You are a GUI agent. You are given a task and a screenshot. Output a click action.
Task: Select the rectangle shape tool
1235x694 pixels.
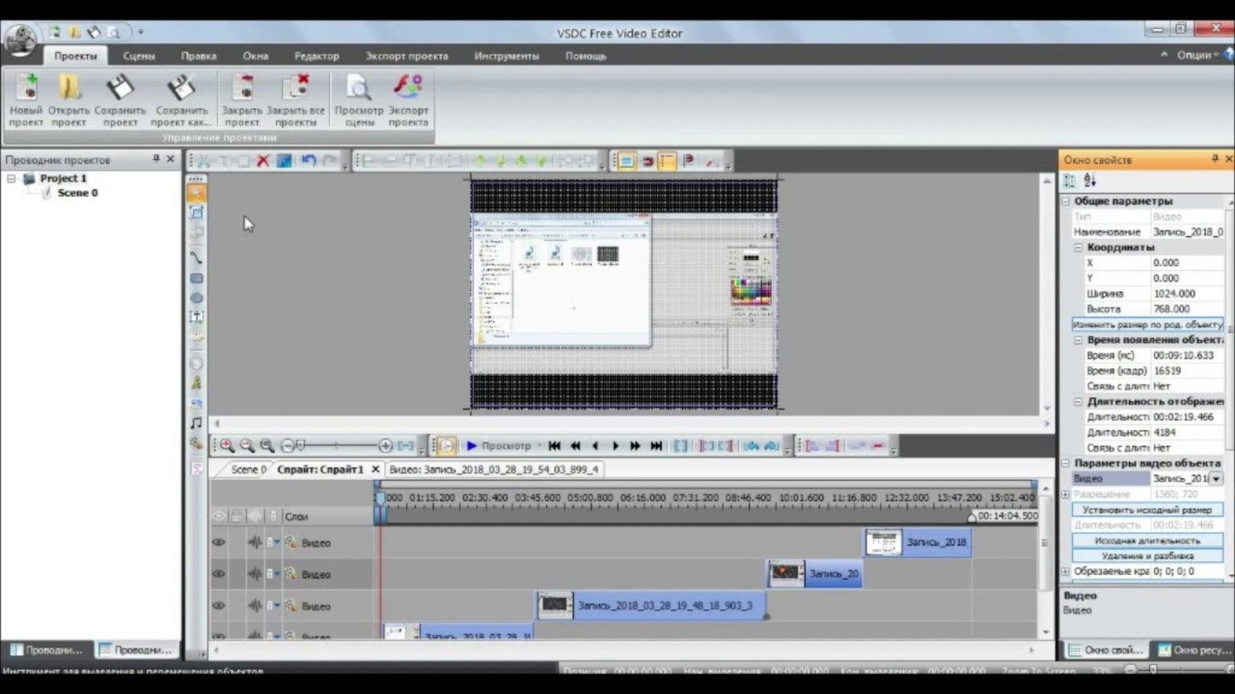[197, 279]
